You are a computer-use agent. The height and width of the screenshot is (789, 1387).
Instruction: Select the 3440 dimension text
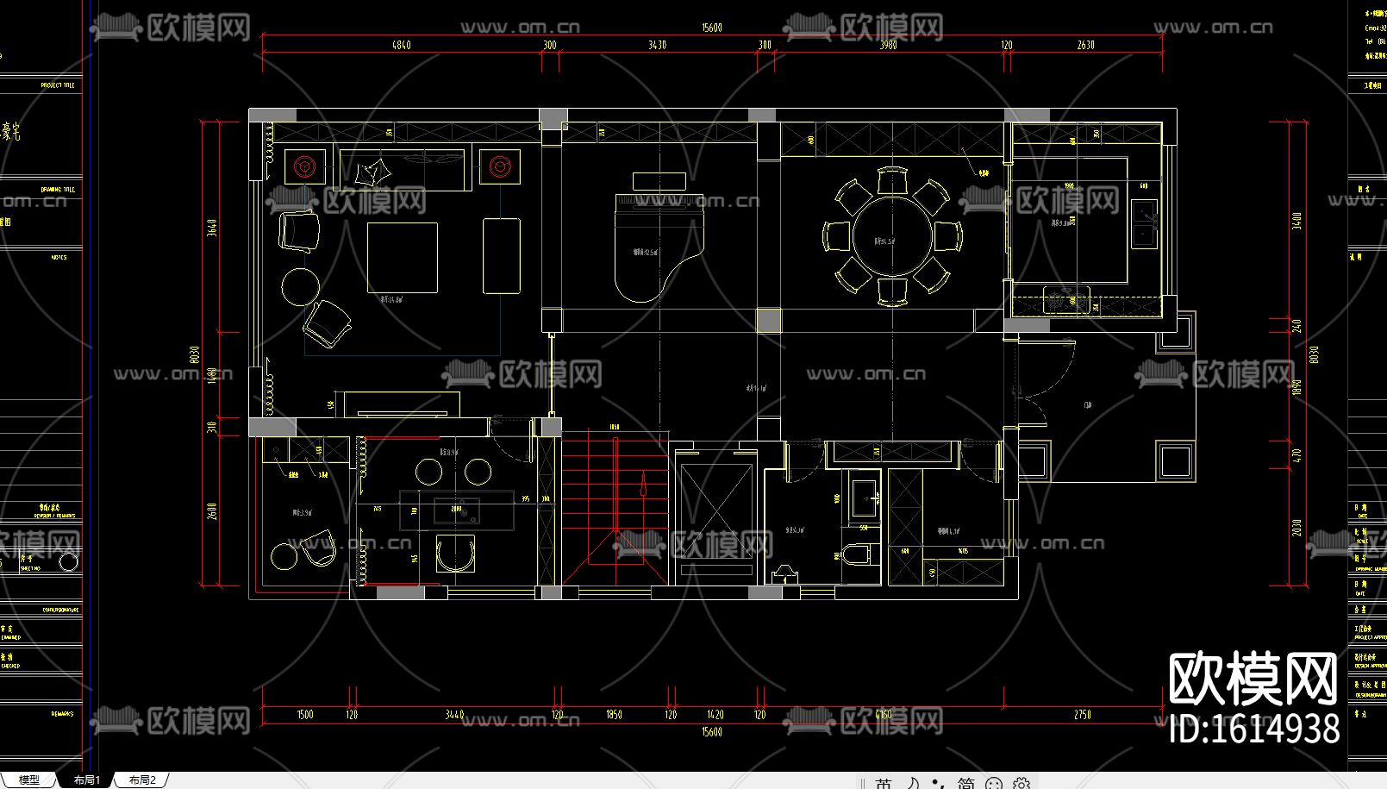click(454, 715)
